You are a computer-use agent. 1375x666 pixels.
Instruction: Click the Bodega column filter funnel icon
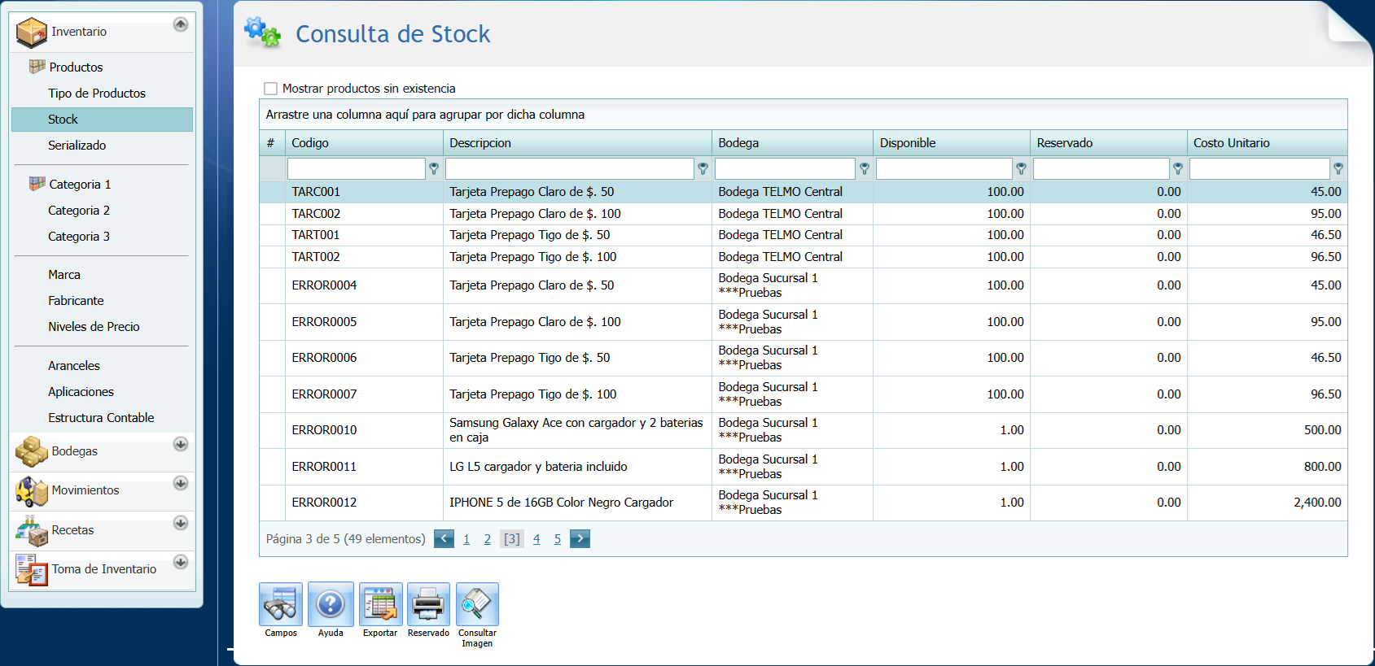point(865,168)
